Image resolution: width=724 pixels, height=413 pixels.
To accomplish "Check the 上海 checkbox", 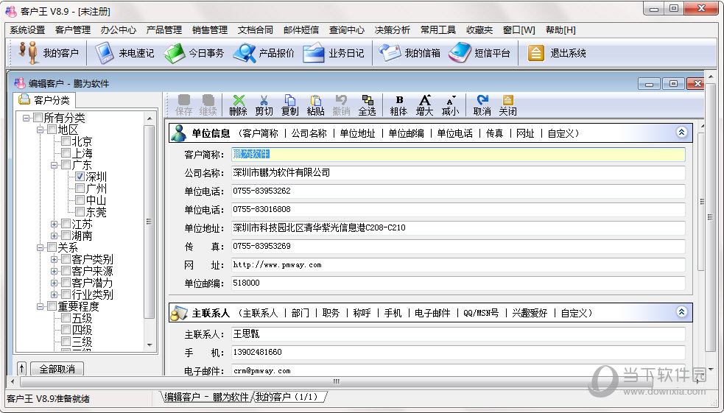I will (x=66, y=152).
